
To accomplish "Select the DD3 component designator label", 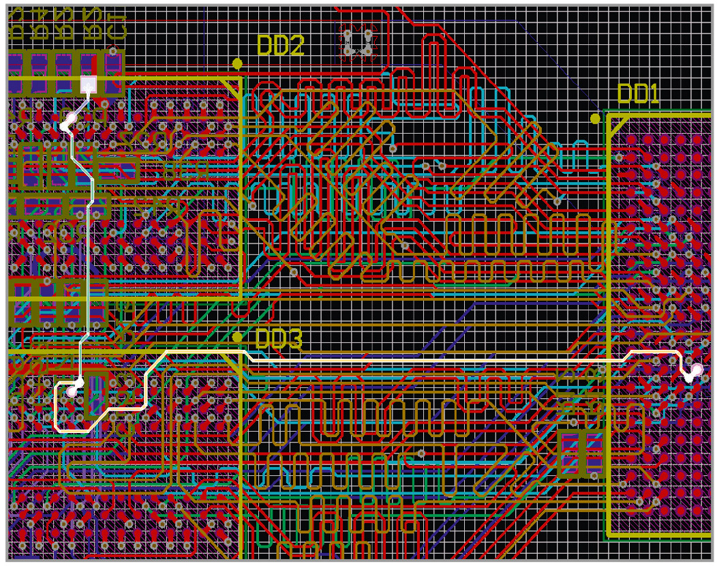I will click(279, 339).
